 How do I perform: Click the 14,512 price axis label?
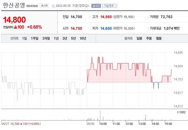tap(178, 106)
